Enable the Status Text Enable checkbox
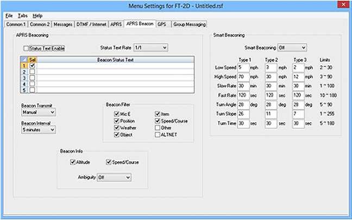 click(x=26, y=48)
